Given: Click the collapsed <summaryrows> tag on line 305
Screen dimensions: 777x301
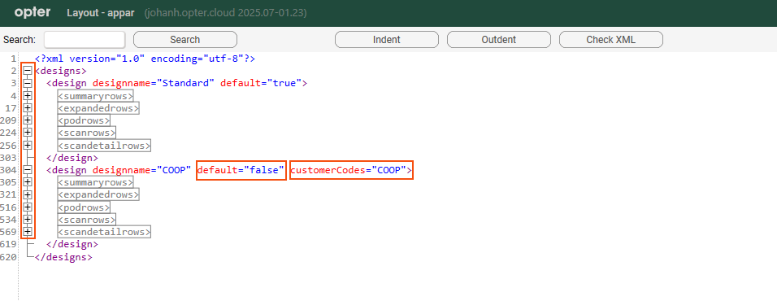Looking at the screenshot, I should click(96, 182).
